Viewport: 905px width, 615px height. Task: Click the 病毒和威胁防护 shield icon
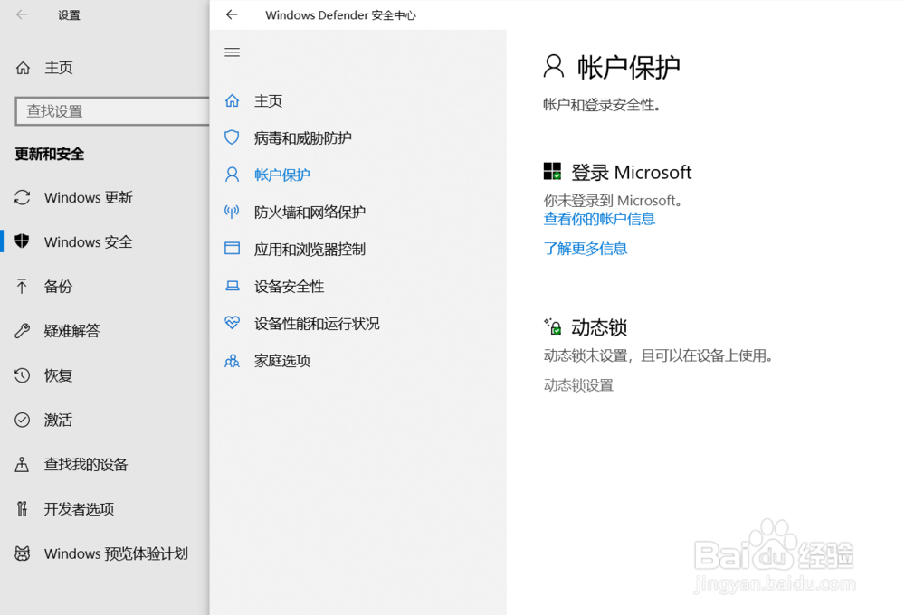tap(232, 137)
